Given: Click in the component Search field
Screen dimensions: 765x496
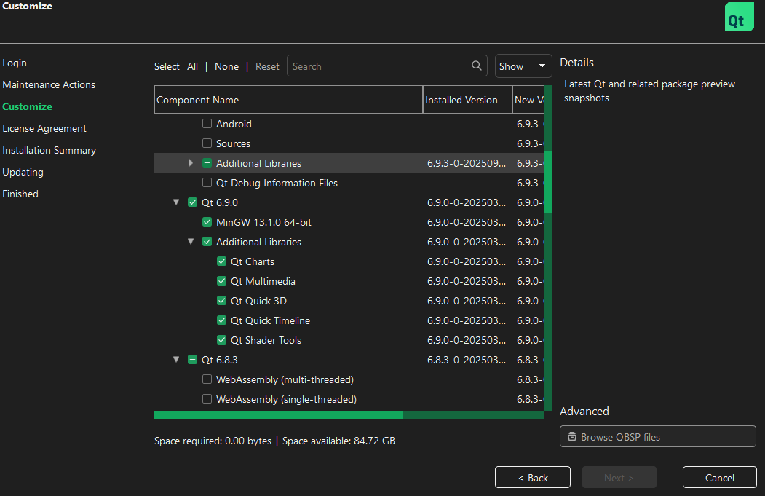Looking at the screenshot, I should click(x=378, y=66).
